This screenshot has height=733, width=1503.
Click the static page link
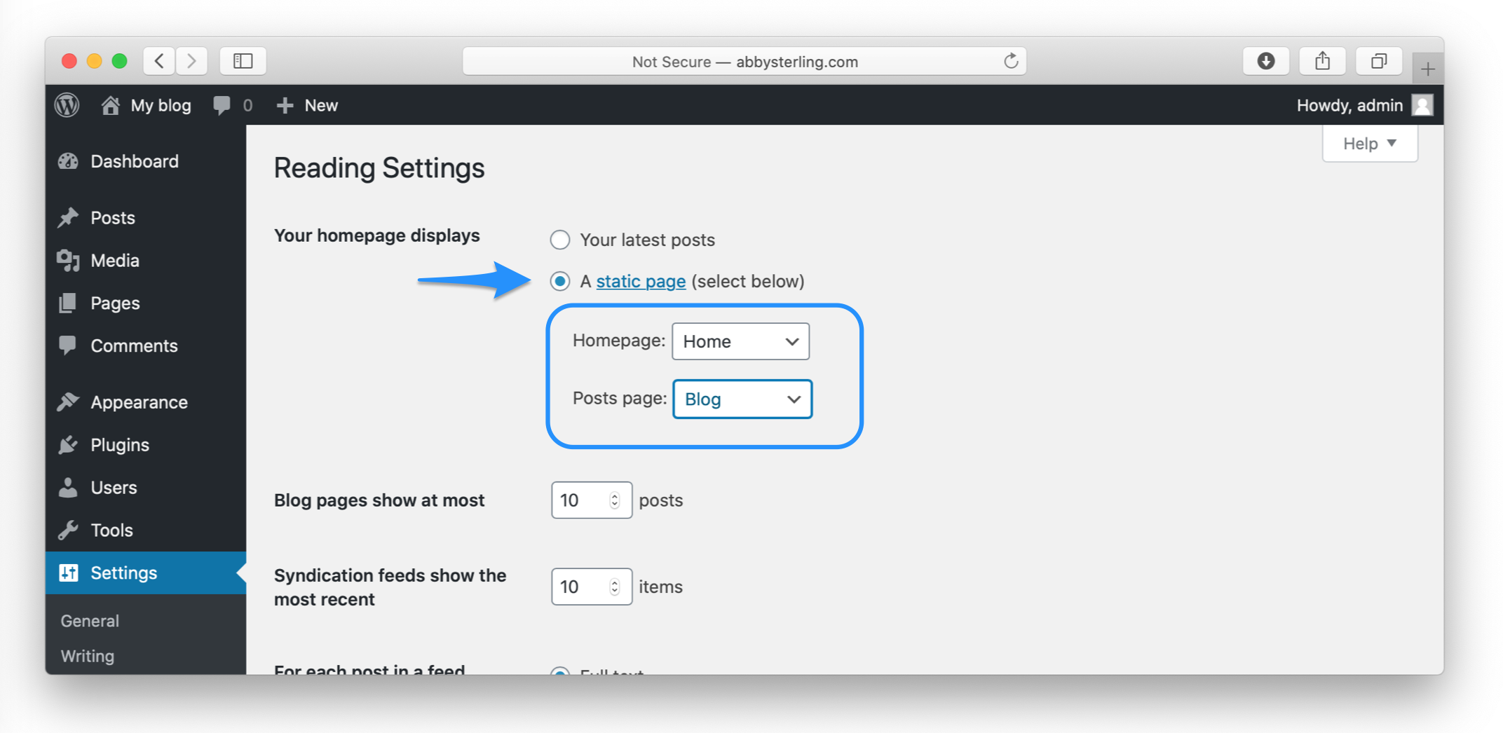click(x=640, y=281)
